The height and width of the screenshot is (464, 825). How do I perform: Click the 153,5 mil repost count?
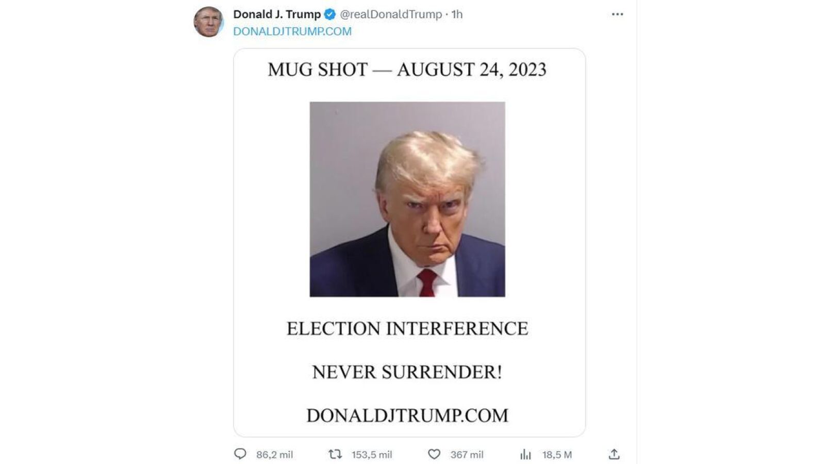point(372,455)
